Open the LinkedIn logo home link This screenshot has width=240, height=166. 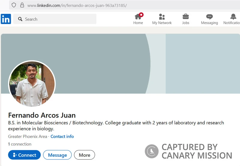pyautogui.click(x=6, y=19)
